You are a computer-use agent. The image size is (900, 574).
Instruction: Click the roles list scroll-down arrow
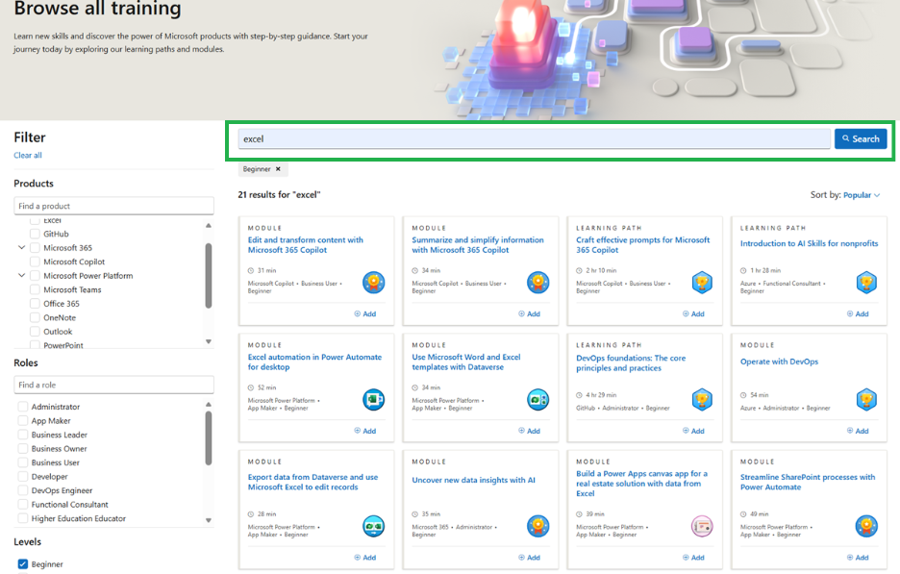pos(209,520)
